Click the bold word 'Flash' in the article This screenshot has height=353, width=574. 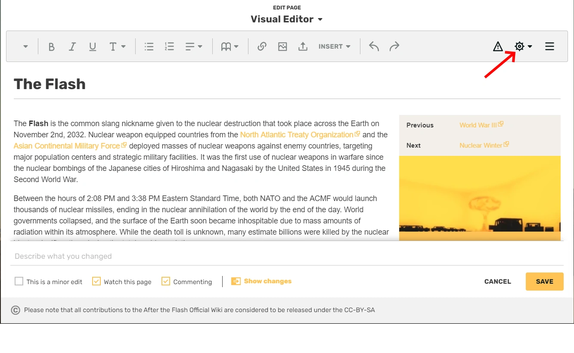(38, 124)
